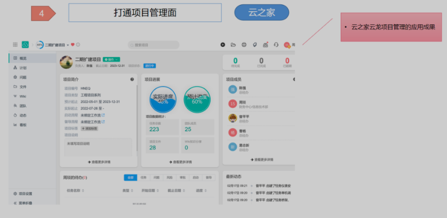Click the headset support icon

click(x=276, y=45)
